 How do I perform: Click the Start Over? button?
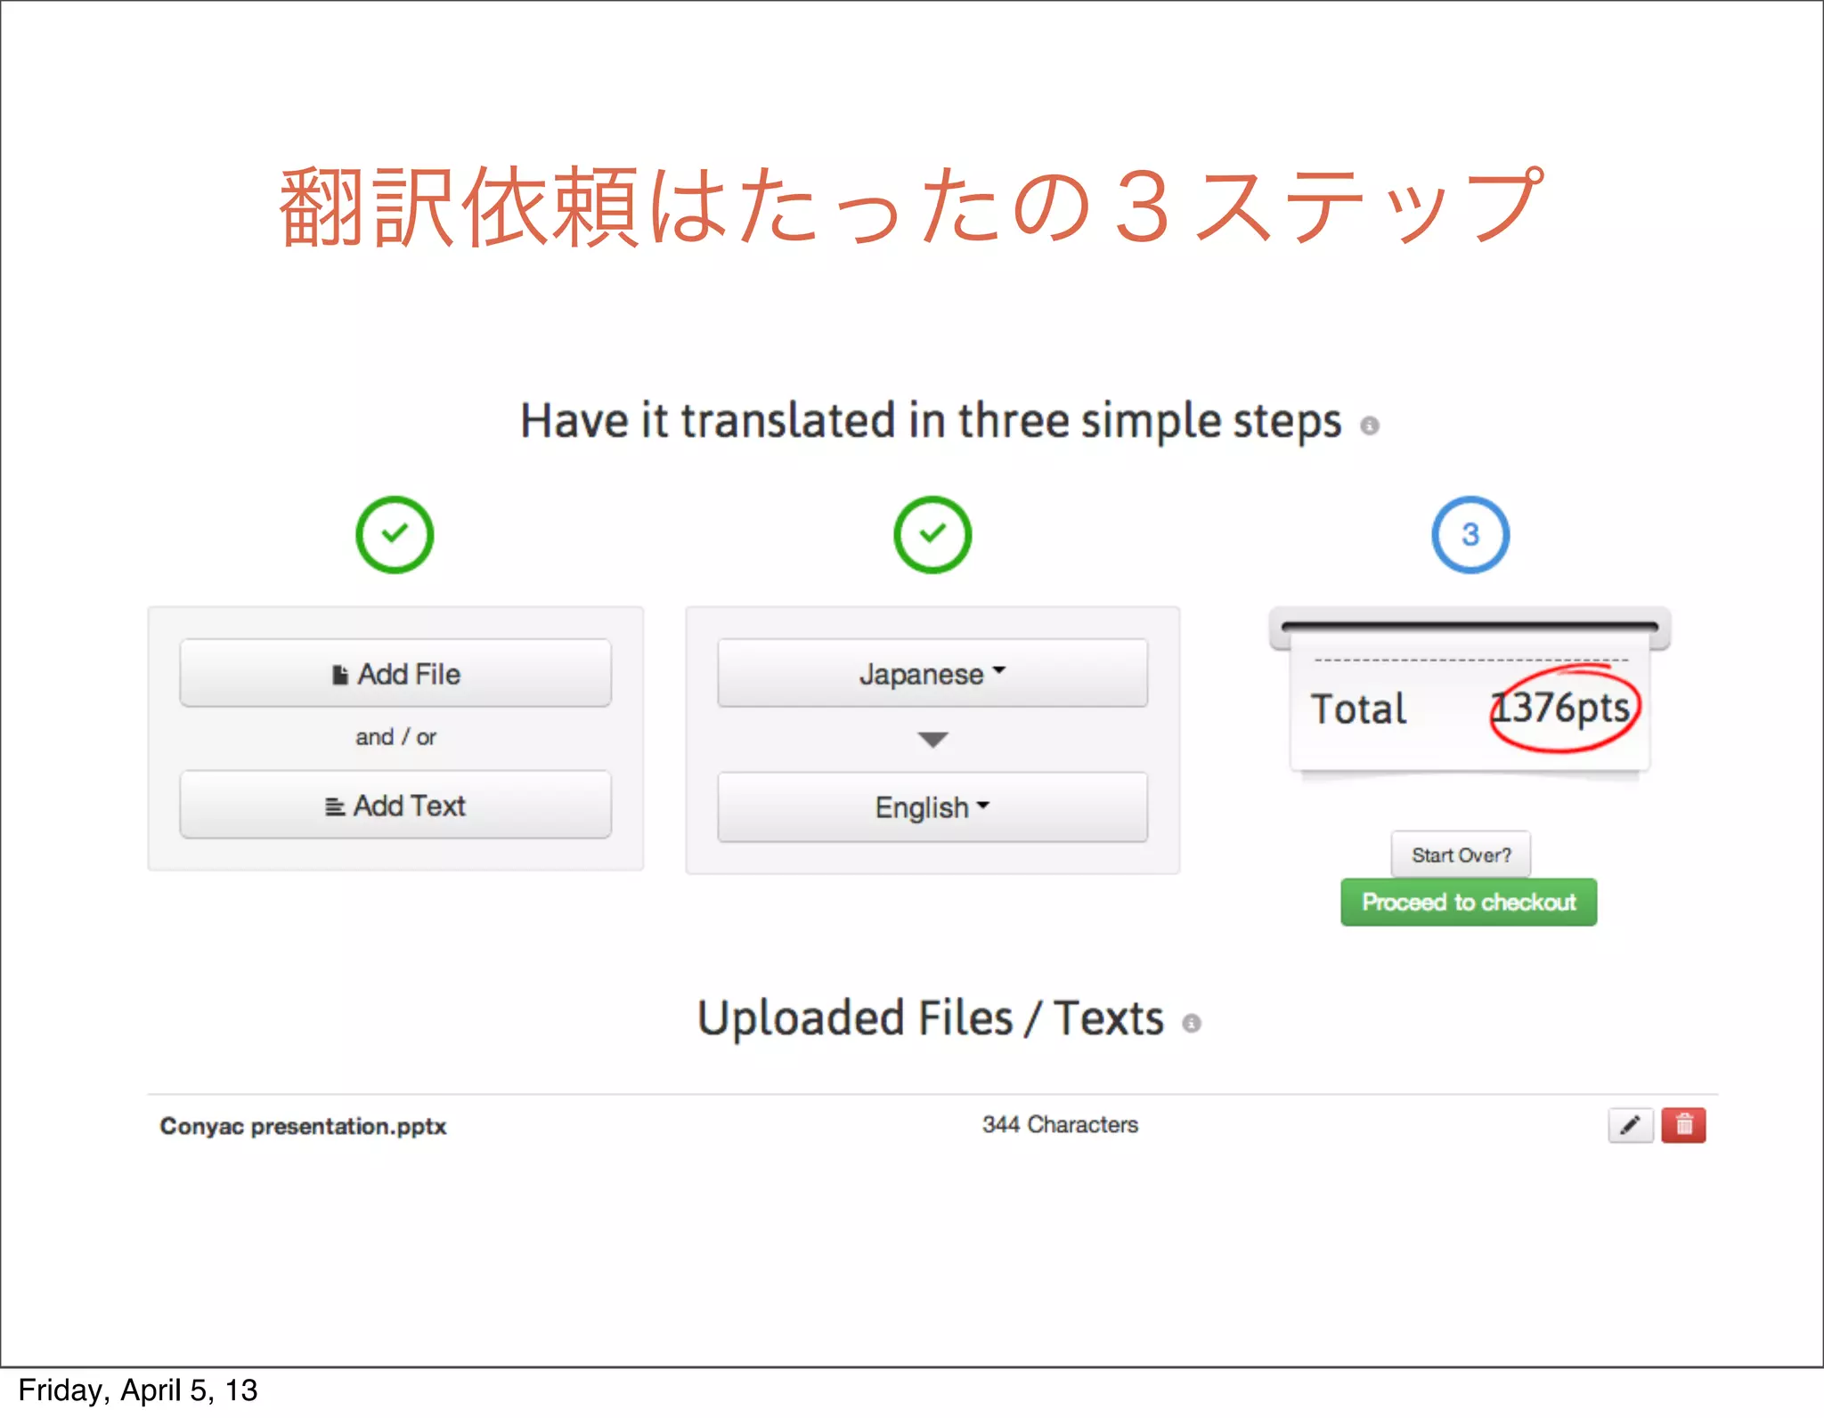(1461, 855)
